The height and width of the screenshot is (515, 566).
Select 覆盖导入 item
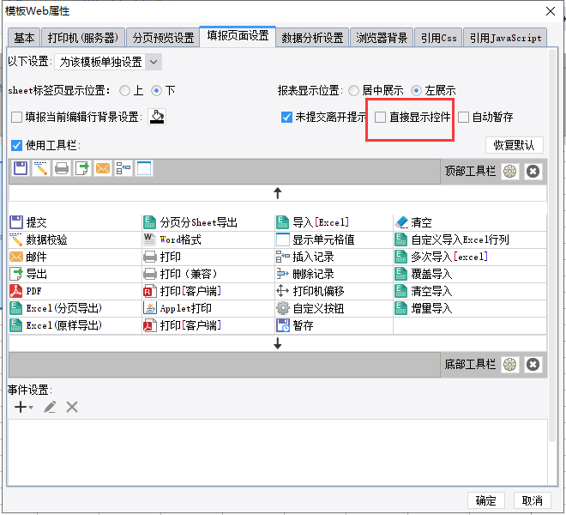click(x=470, y=274)
